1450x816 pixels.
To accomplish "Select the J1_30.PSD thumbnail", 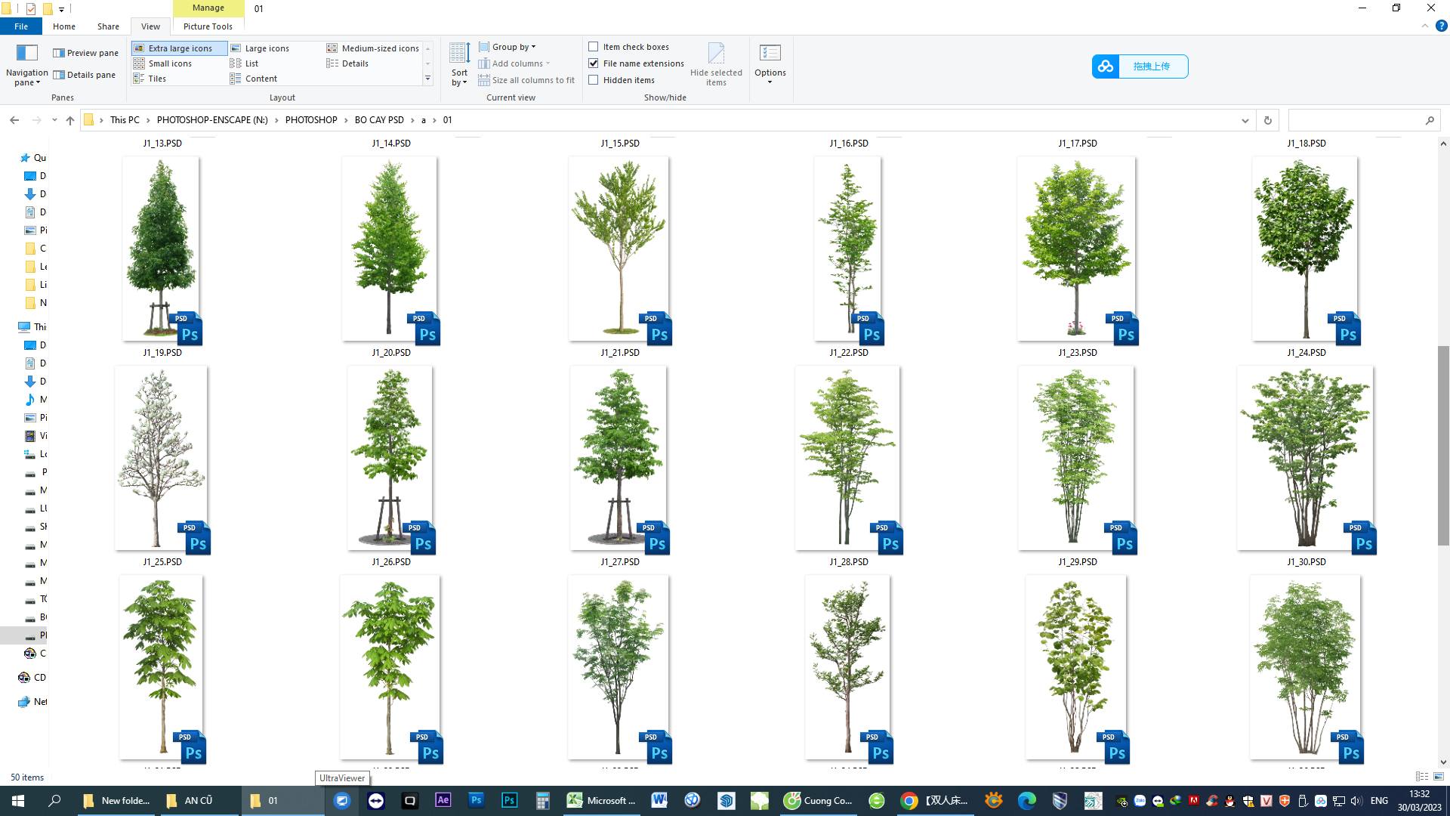I will (1307, 460).
